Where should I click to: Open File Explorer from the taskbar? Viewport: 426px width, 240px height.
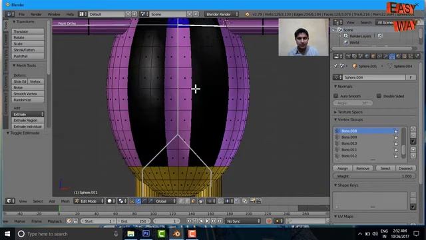click(x=130, y=234)
